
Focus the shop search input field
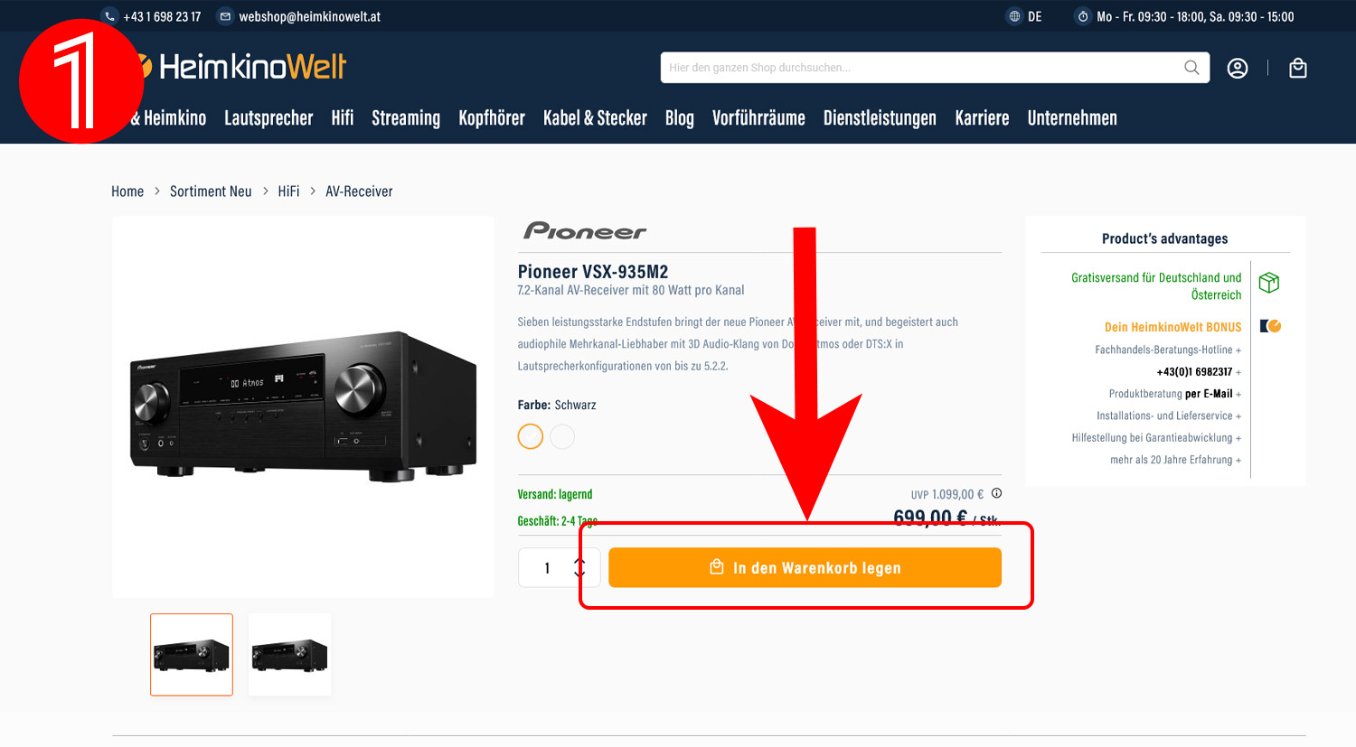[922, 68]
